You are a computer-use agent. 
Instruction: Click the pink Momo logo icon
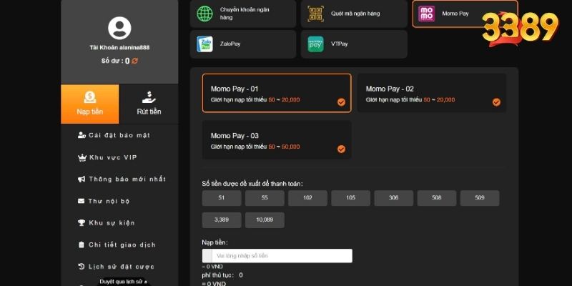coord(426,14)
